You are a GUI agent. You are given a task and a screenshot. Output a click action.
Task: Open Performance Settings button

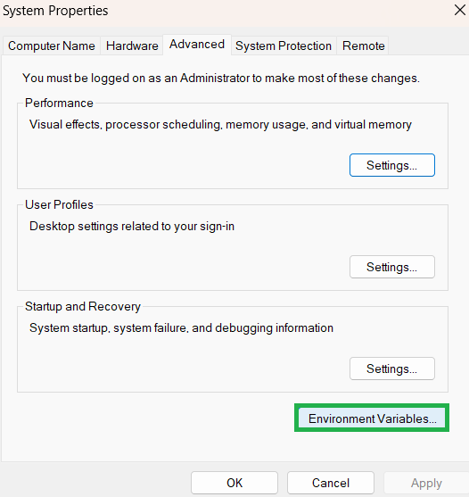(392, 165)
